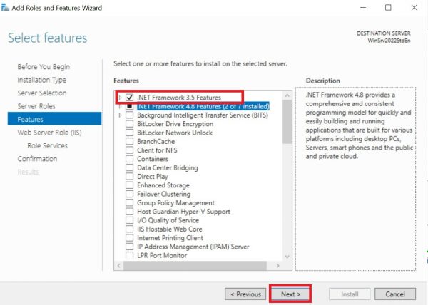Image resolution: width=428 pixels, height=305 pixels.
Task: Click the Previous button
Action: click(245, 294)
